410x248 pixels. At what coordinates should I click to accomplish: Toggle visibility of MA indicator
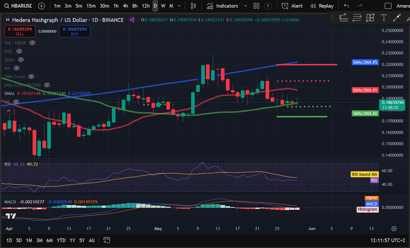(x=17, y=68)
